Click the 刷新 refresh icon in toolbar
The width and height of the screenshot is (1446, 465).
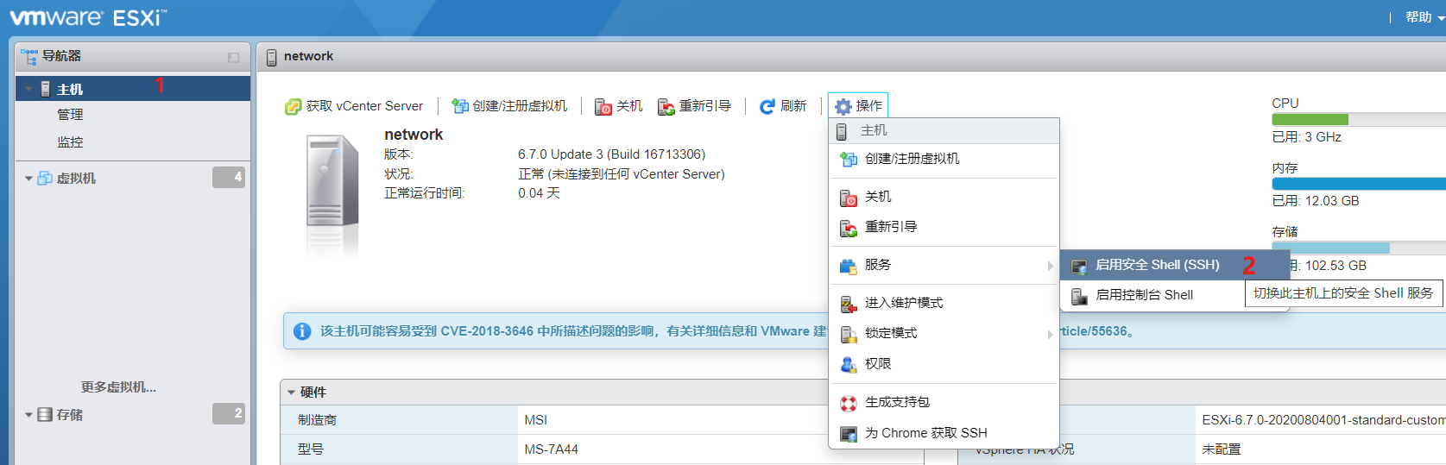tap(767, 106)
